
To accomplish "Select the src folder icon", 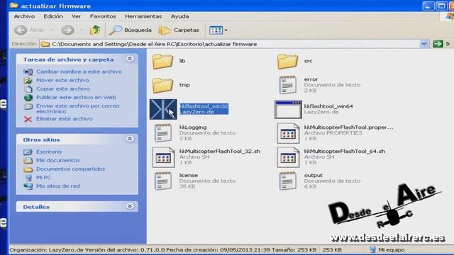I will pyautogui.click(x=287, y=62).
